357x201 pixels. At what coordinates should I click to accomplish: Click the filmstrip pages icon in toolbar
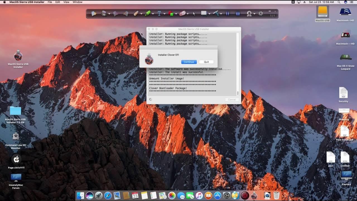104,13
